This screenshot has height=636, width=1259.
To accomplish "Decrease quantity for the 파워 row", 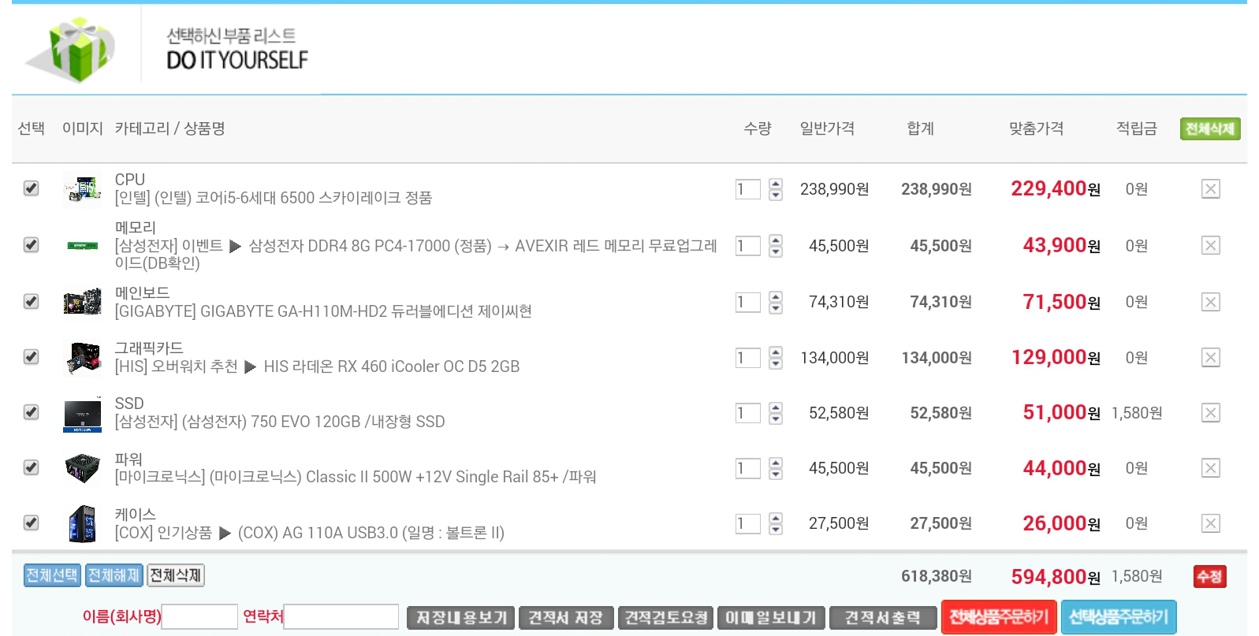I will (x=776, y=474).
